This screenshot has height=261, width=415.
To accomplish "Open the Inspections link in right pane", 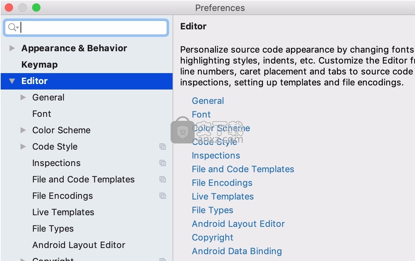I will (x=216, y=155).
